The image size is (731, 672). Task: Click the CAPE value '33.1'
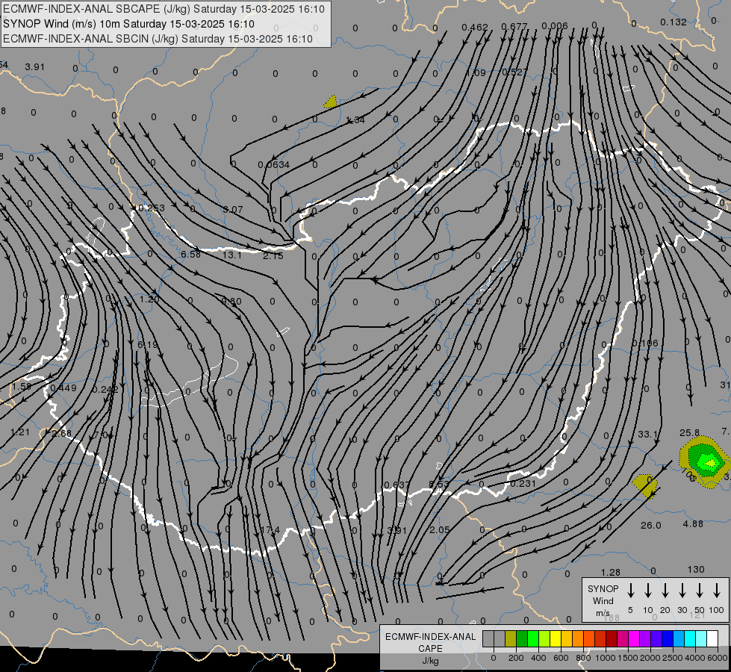(647, 434)
